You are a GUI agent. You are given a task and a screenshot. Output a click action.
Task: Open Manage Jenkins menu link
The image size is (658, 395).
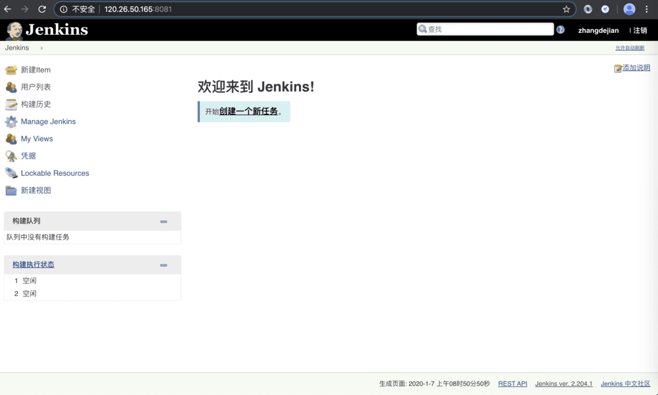[x=48, y=122]
